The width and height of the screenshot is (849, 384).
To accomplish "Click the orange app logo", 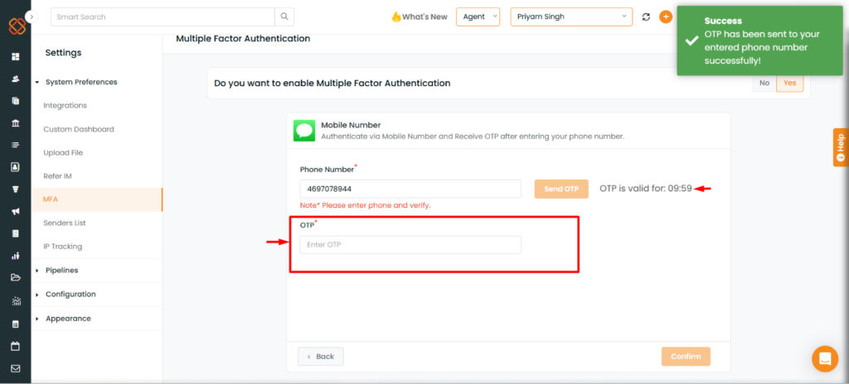I will coord(17,26).
